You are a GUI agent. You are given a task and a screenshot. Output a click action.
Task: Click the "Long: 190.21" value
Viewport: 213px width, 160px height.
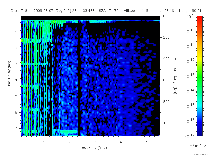click(190, 11)
